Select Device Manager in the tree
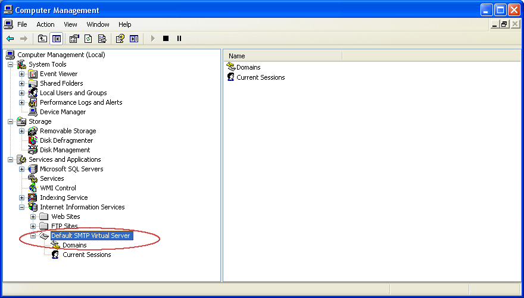Image resolution: width=524 pixels, height=298 pixels. [x=63, y=112]
